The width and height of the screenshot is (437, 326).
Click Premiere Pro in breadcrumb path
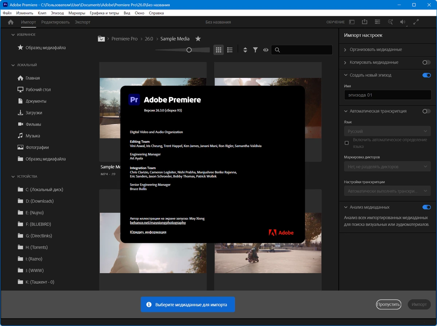pyautogui.click(x=125, y=39)
